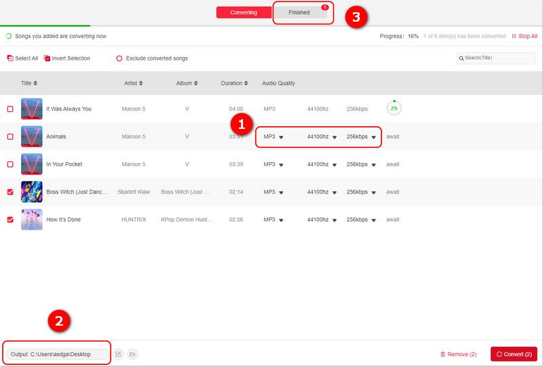Click the 2% conversion progress circle
This screenshot has height=367, width=543.
point(394,109)
